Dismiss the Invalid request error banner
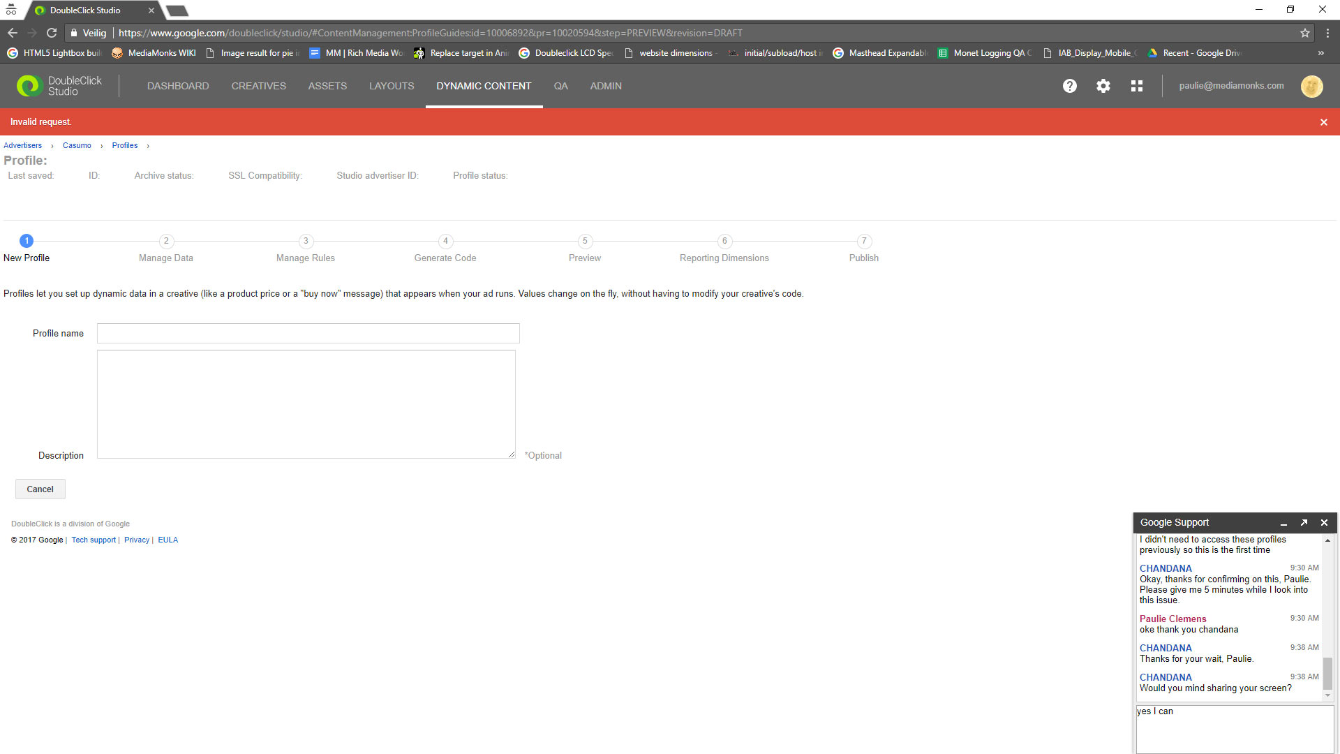The width and height of the screenshot is (1340, 754). [x=1324, y=122]
